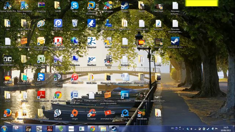Screen dimensions: 235x132
Task: Launch the Defraggler shortcut
Action: (x=108, y=7)
